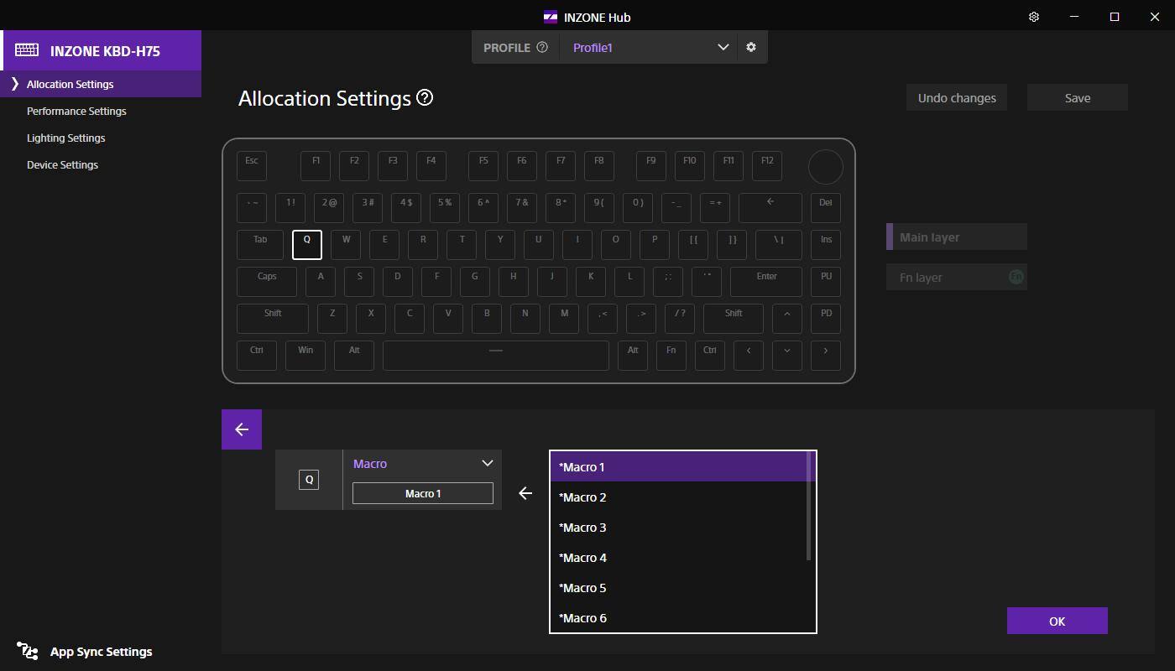Image resolution: width=1175 pixels, height=671 pixels.
Task: Click the help icon next to PROFILE
Action: pyautogui.click(x=542, y=48)
